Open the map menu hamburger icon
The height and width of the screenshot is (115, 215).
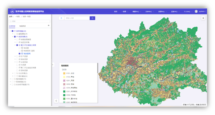coord(203,18)
